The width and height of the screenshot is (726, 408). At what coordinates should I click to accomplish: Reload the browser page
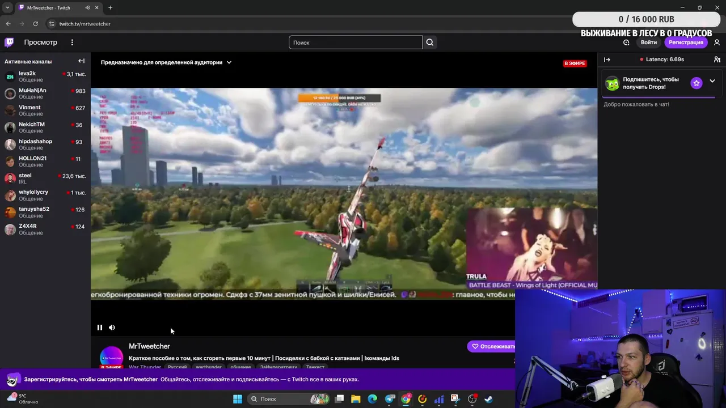click(x=35, y=24)
